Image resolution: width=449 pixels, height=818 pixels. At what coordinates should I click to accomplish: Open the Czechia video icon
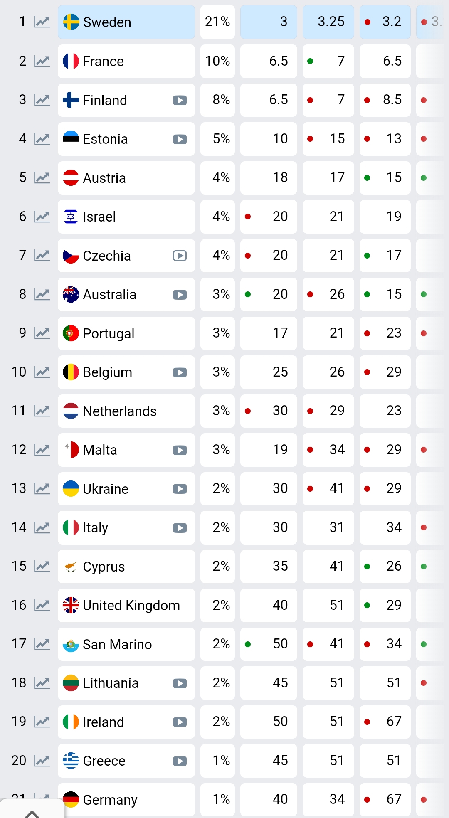coord(180,256)
